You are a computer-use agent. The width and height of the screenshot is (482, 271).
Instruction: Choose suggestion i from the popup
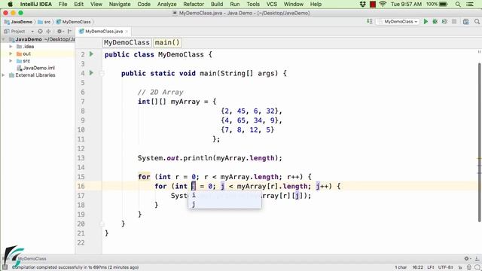coord(224,195)
